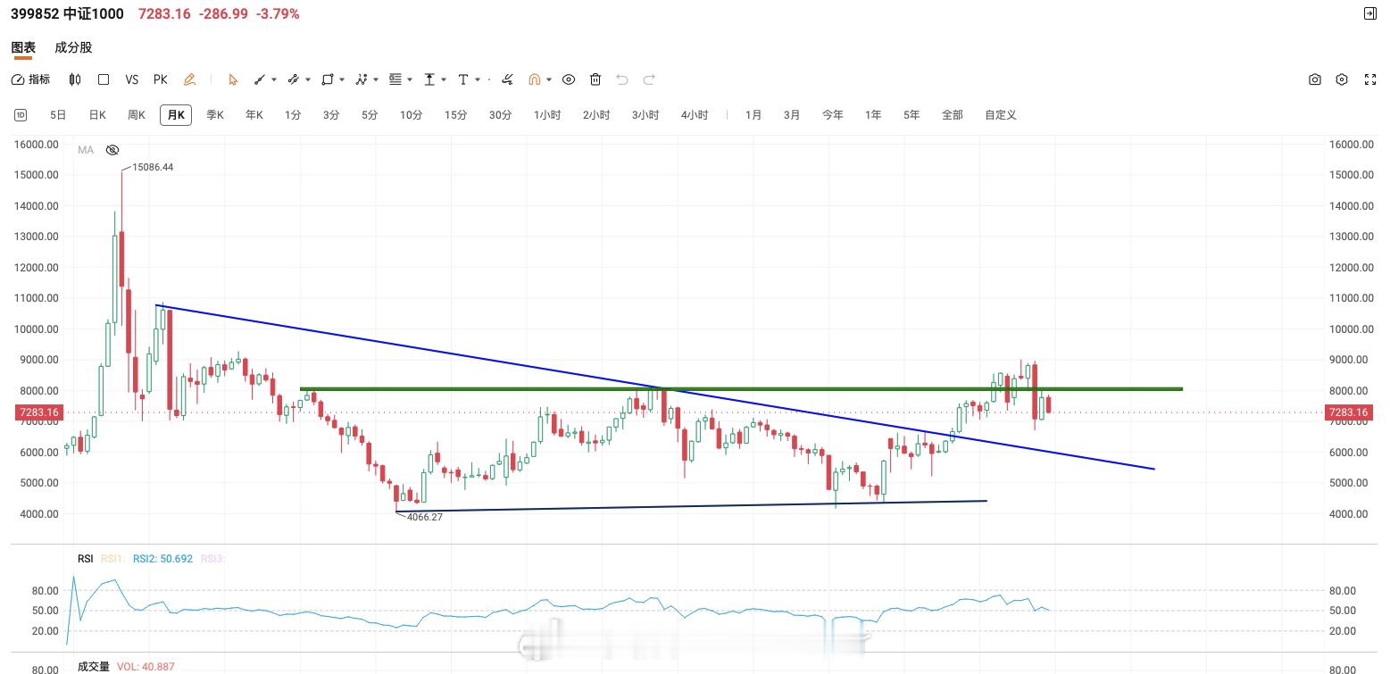Toggle the 1D period icon
The image size is (1390, 674).
(20, 115)
